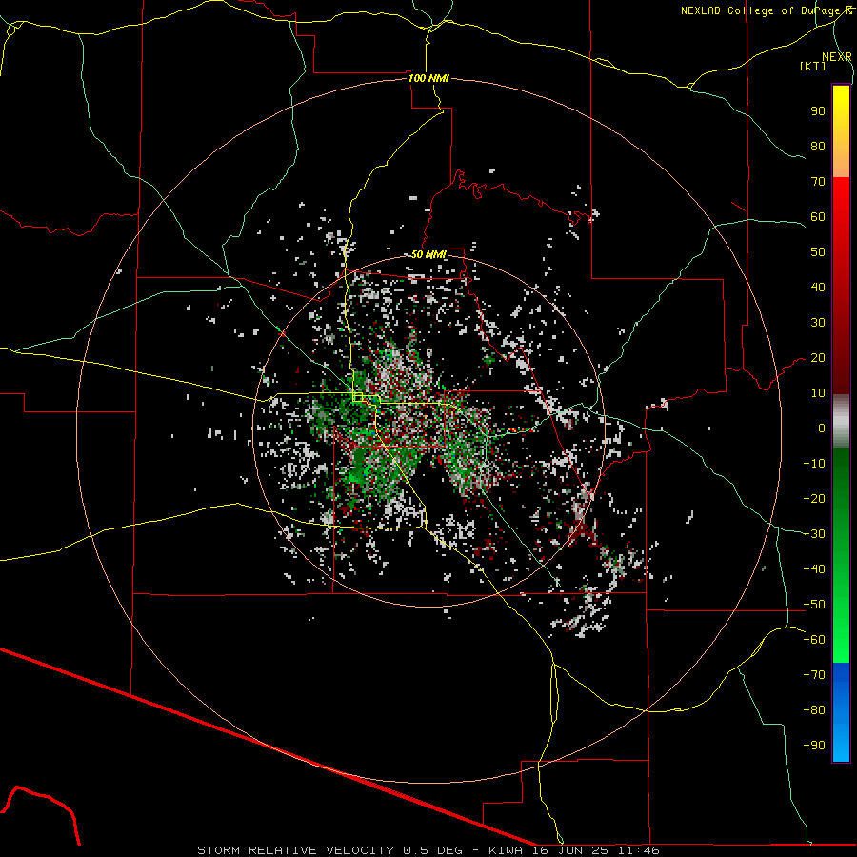Image resolution: width=857 pixels, height=857 pixels.
Task: Click the 20 value on the velocity scale
Action: [818, 358]
